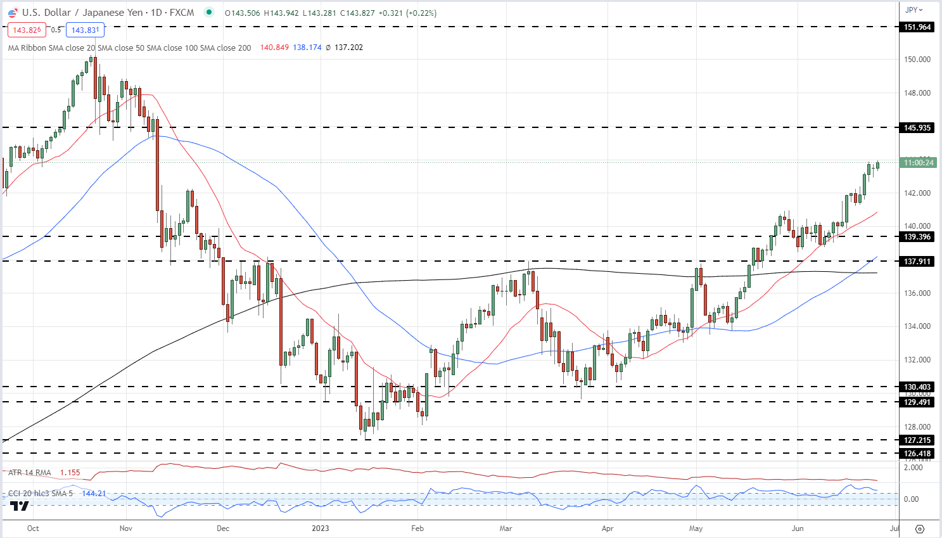Click the Mar label on the time axis
942x538 pixels.
[x=506, y=528]
